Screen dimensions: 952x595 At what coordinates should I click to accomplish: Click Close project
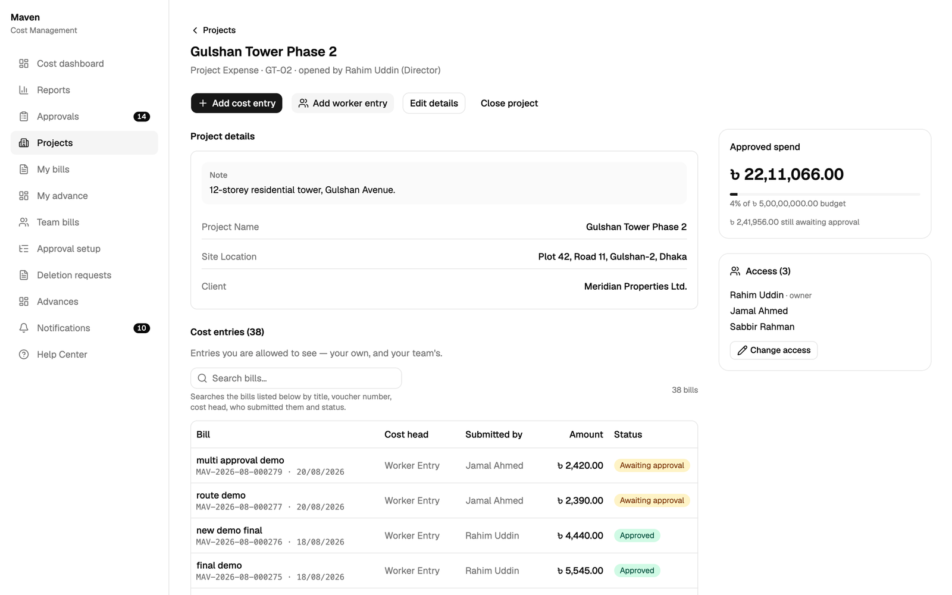coord(509,103)
